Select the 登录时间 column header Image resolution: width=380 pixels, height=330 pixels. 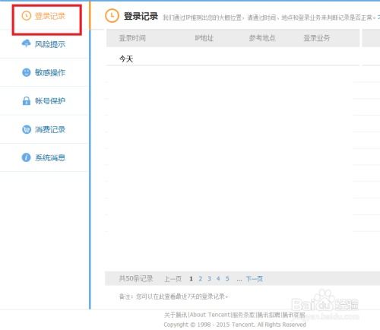point(132,38)
